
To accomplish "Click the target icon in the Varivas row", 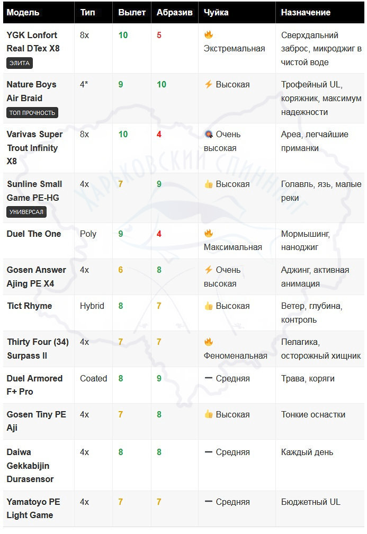I will coord(209,135).
